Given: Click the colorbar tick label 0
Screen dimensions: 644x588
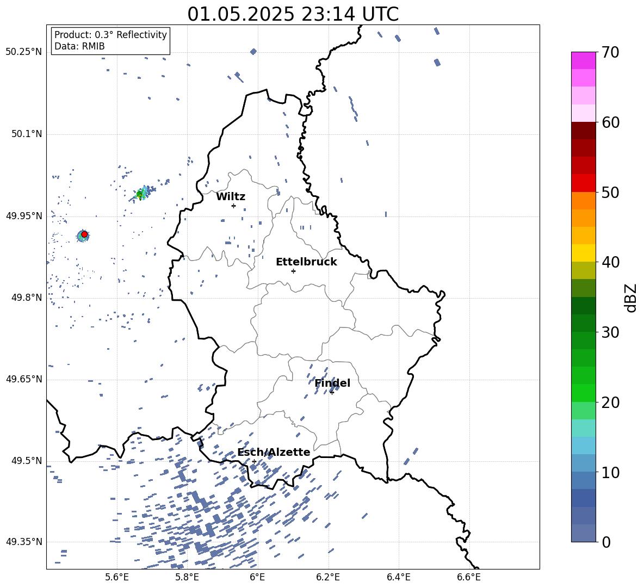Looking at the screenshot, I should click(x=606, y=542).
